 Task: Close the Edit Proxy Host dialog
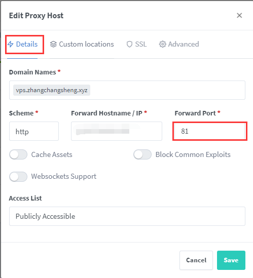pyautogui.click(x=239, y=15)
